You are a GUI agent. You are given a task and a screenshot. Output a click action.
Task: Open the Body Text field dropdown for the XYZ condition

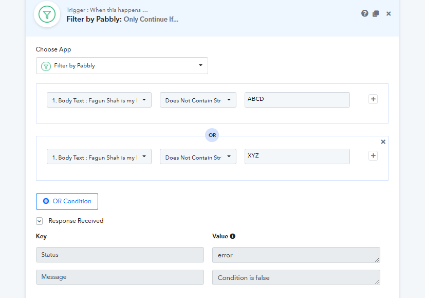click(99, 156)
